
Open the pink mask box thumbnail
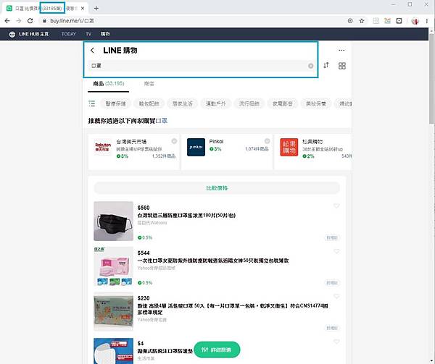coord(114,266)
